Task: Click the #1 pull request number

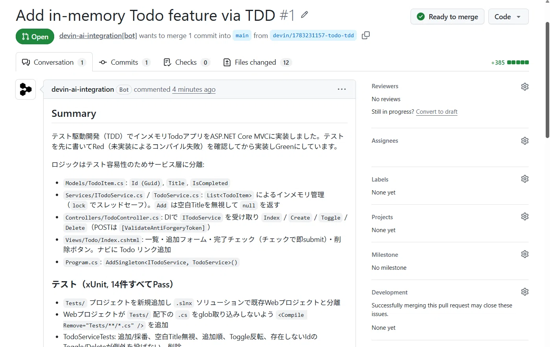Action: coord(288,16)
